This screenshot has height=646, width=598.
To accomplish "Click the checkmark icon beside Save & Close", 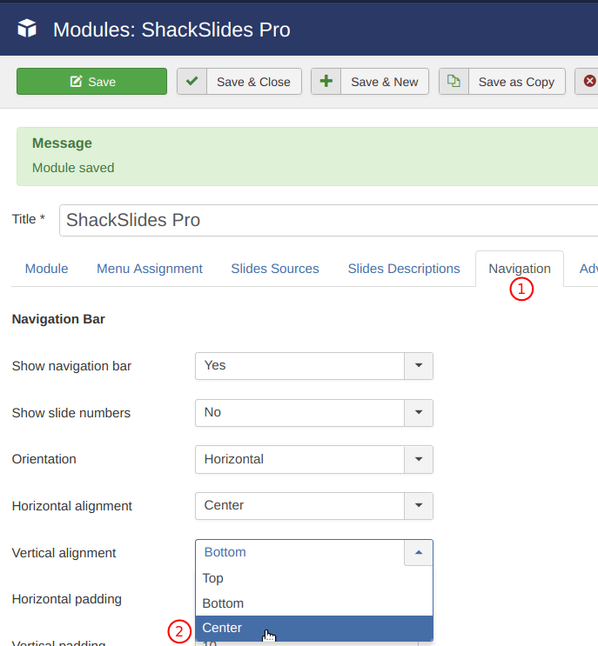I will [x=191, y=81].
